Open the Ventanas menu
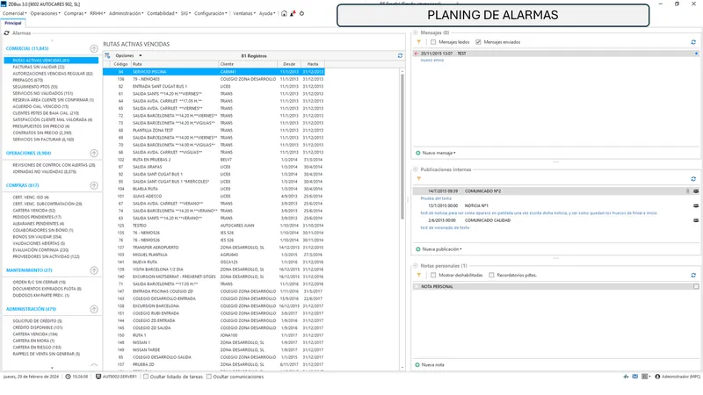 point(244,13)
